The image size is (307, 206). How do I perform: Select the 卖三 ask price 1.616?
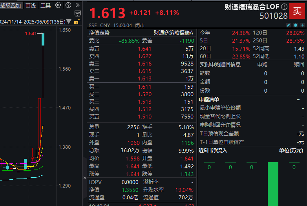tap(144, 64)
